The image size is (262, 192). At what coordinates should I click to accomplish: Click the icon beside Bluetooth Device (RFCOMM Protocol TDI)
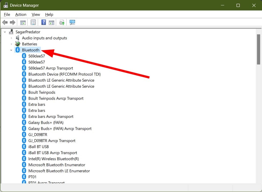point(24,74)
